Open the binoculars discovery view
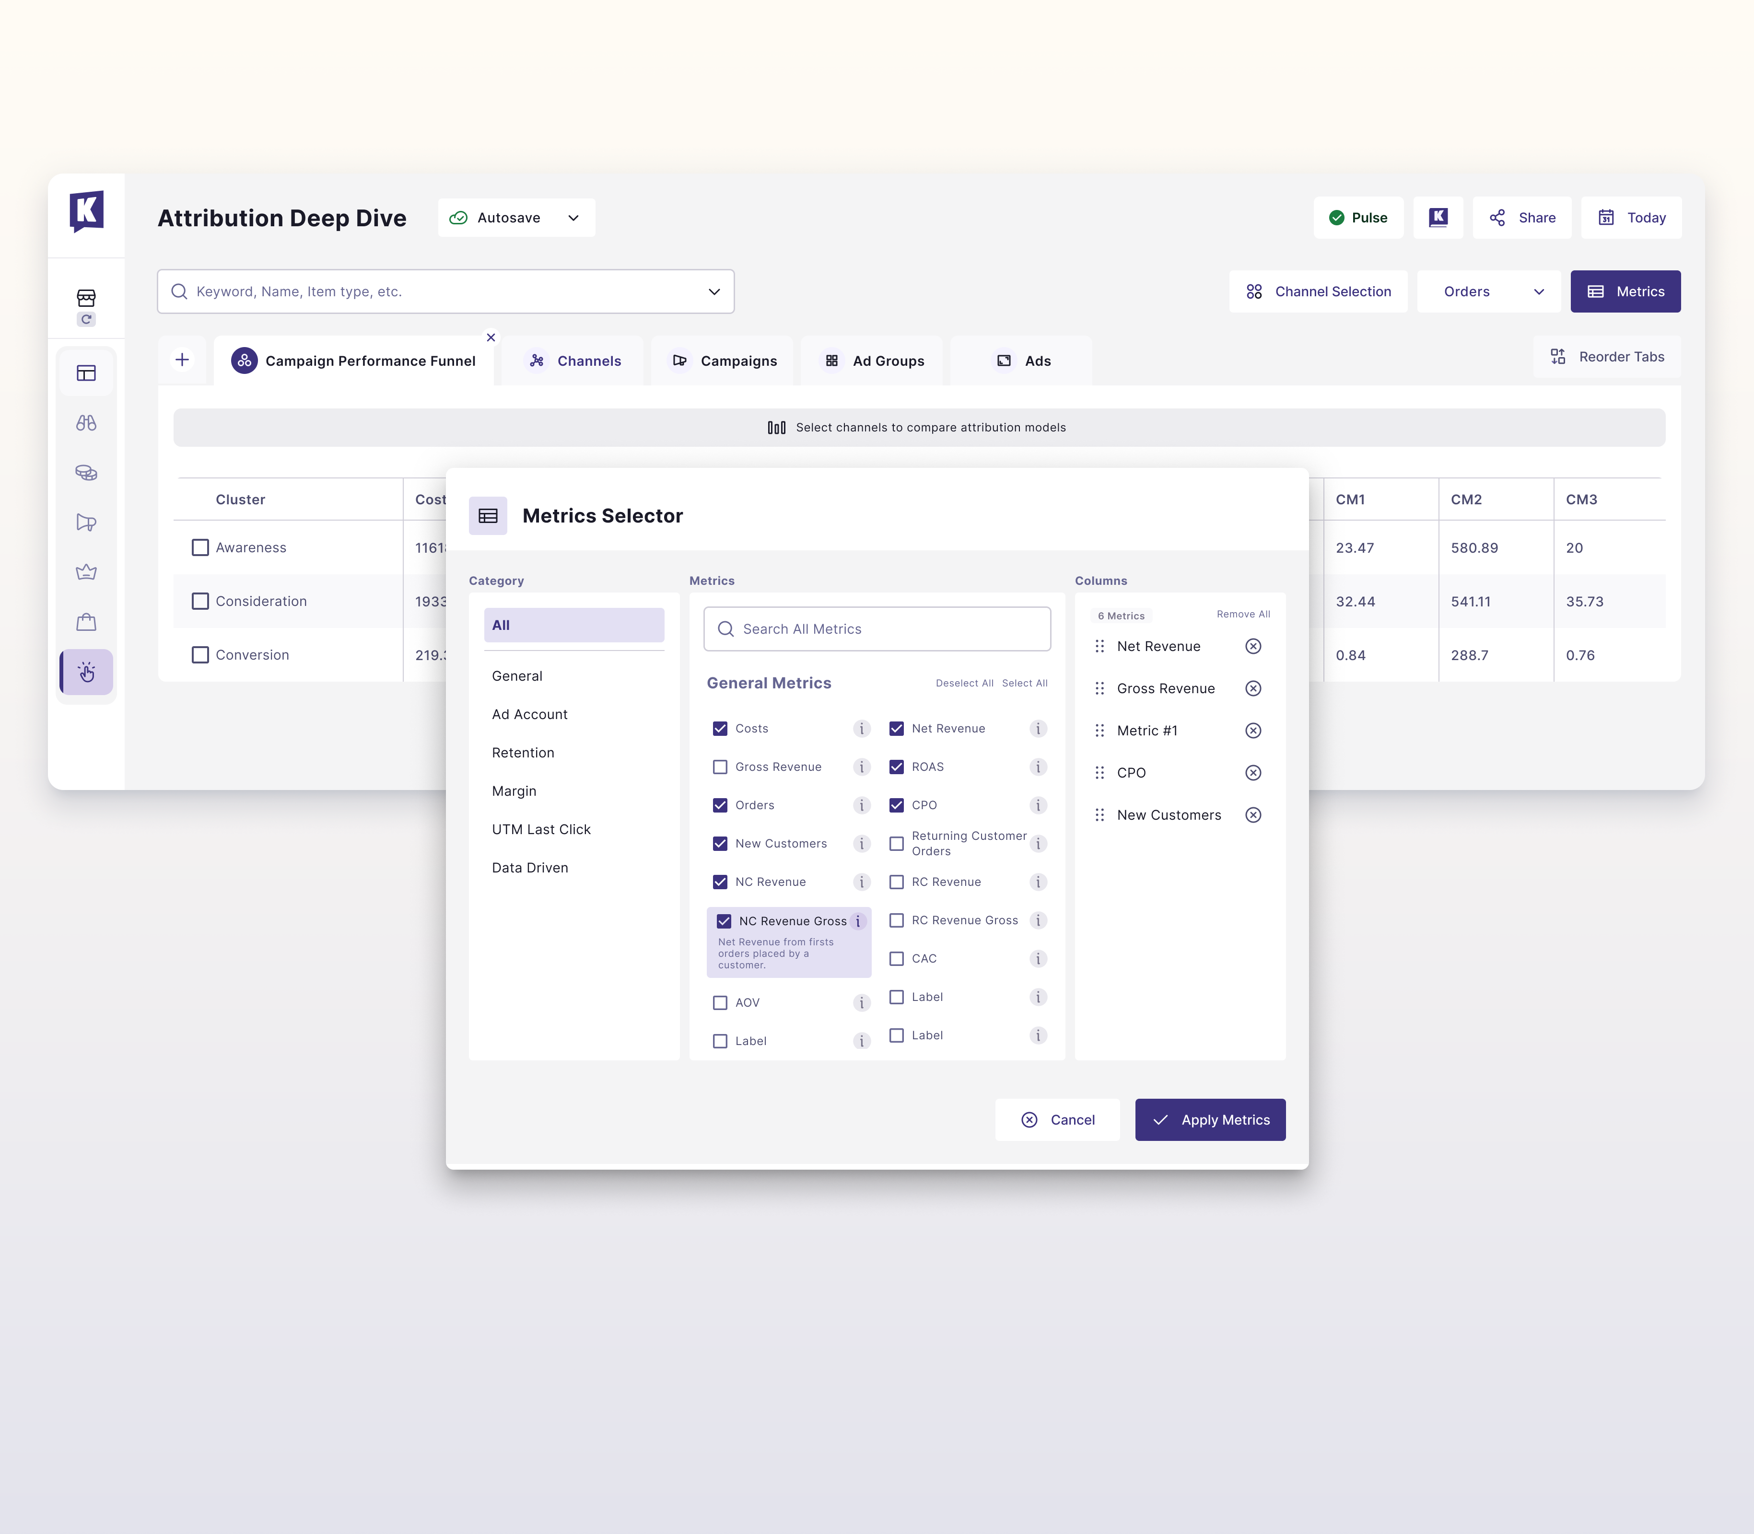1754x1534 pixels. click(86, 422)
